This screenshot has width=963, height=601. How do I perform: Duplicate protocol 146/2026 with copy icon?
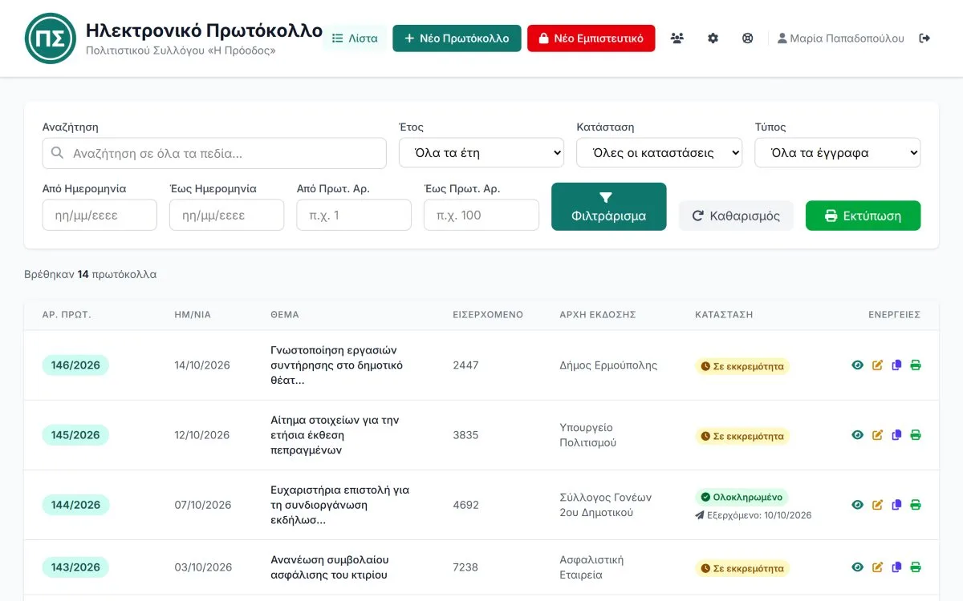point(896,365)
